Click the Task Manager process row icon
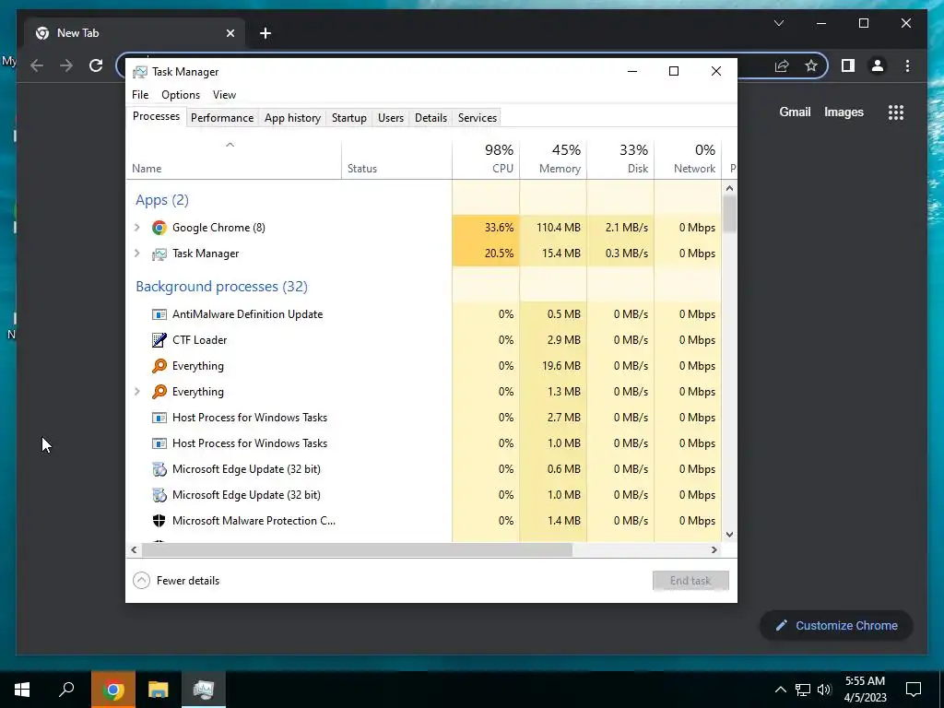Screen dimensions: 944x708 point(159,254)
